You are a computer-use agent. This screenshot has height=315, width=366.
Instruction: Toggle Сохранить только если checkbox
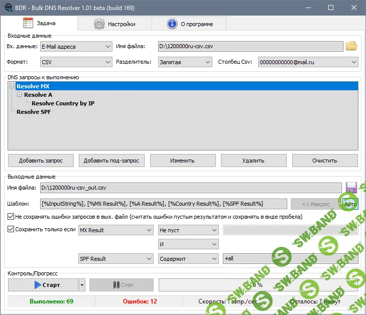[x=11, y=229]
